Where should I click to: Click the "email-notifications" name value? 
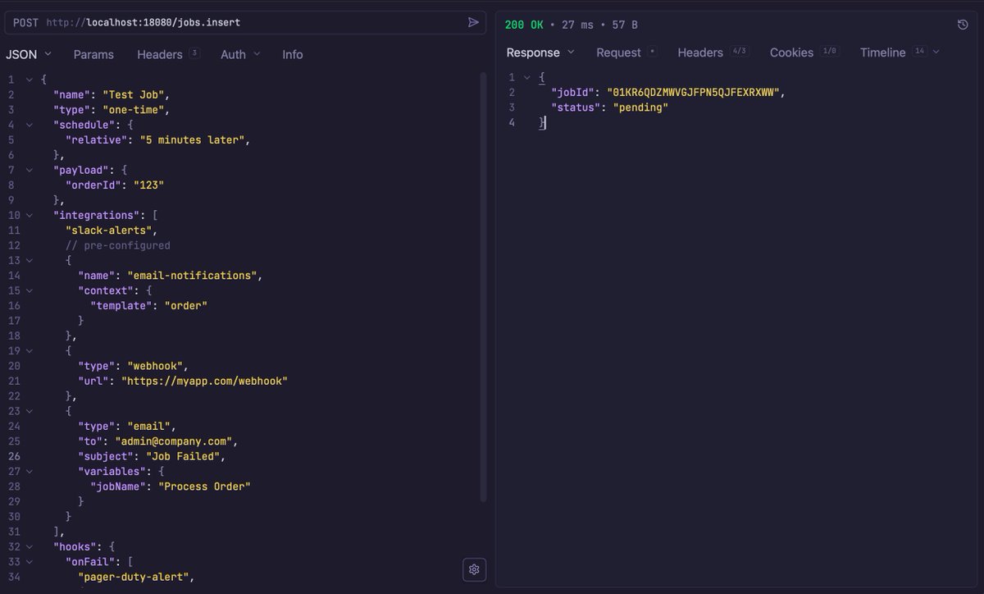click(x=193, y=275)
